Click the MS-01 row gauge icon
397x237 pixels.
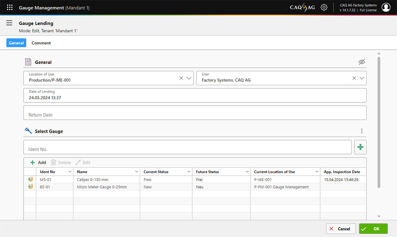(30, 180)
